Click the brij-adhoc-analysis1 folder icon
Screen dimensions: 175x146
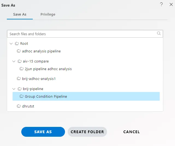[x=19, y=79]
